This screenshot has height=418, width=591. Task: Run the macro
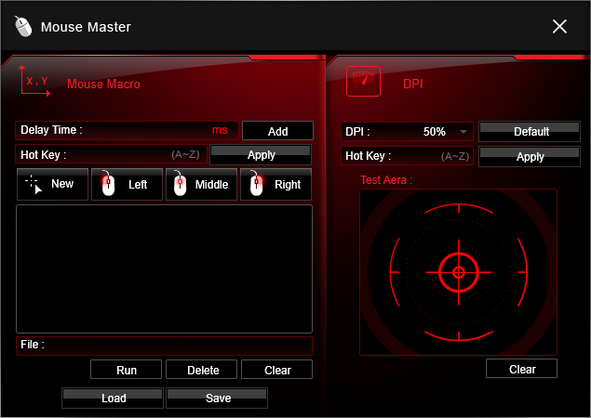click(x=127, y=370)
